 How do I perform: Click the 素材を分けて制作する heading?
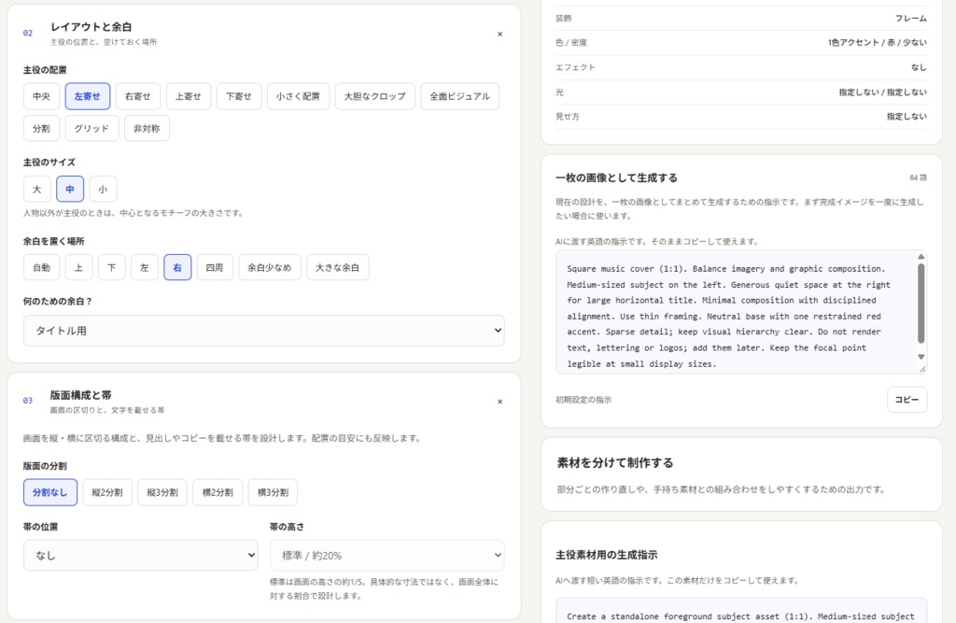point(615,463)
